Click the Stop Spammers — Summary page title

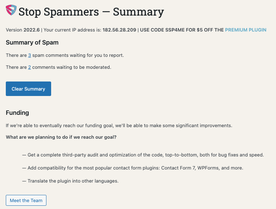point(91,12)
